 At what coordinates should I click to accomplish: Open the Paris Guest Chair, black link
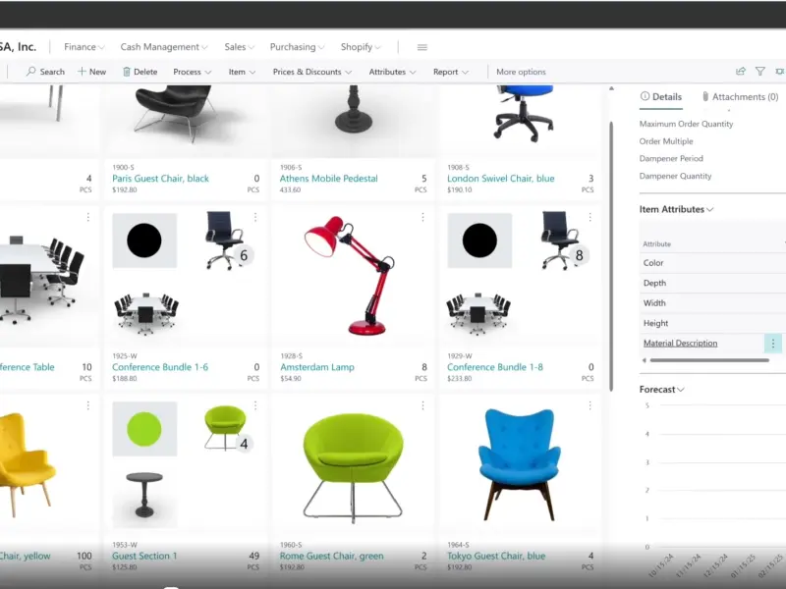pos(161,179)
